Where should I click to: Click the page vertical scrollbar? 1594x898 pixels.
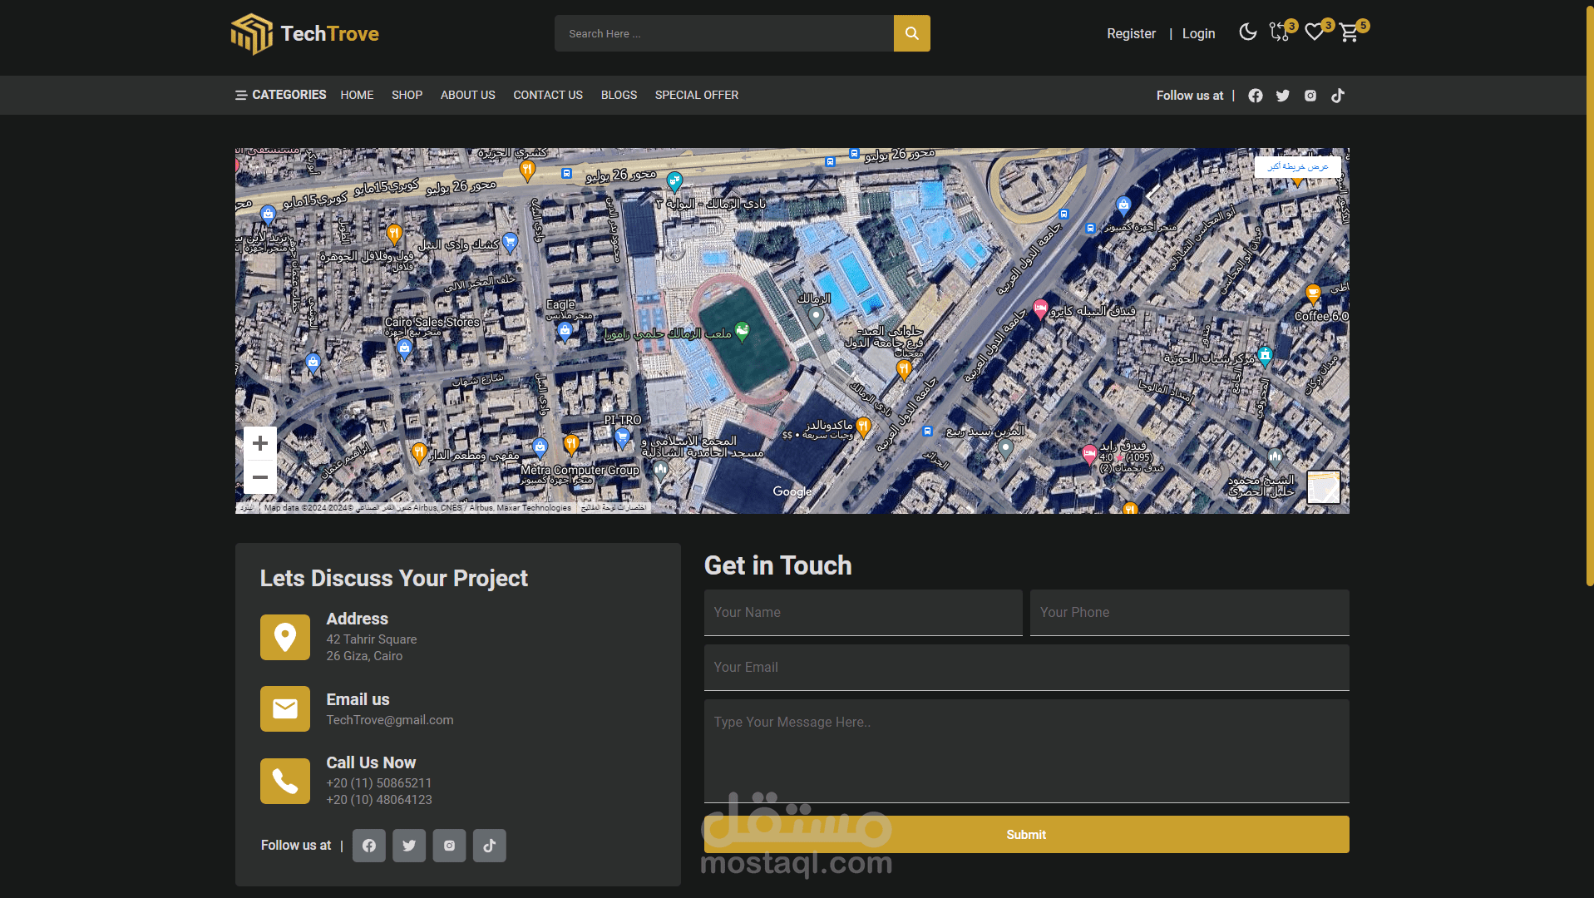(x=1589, y=296)
